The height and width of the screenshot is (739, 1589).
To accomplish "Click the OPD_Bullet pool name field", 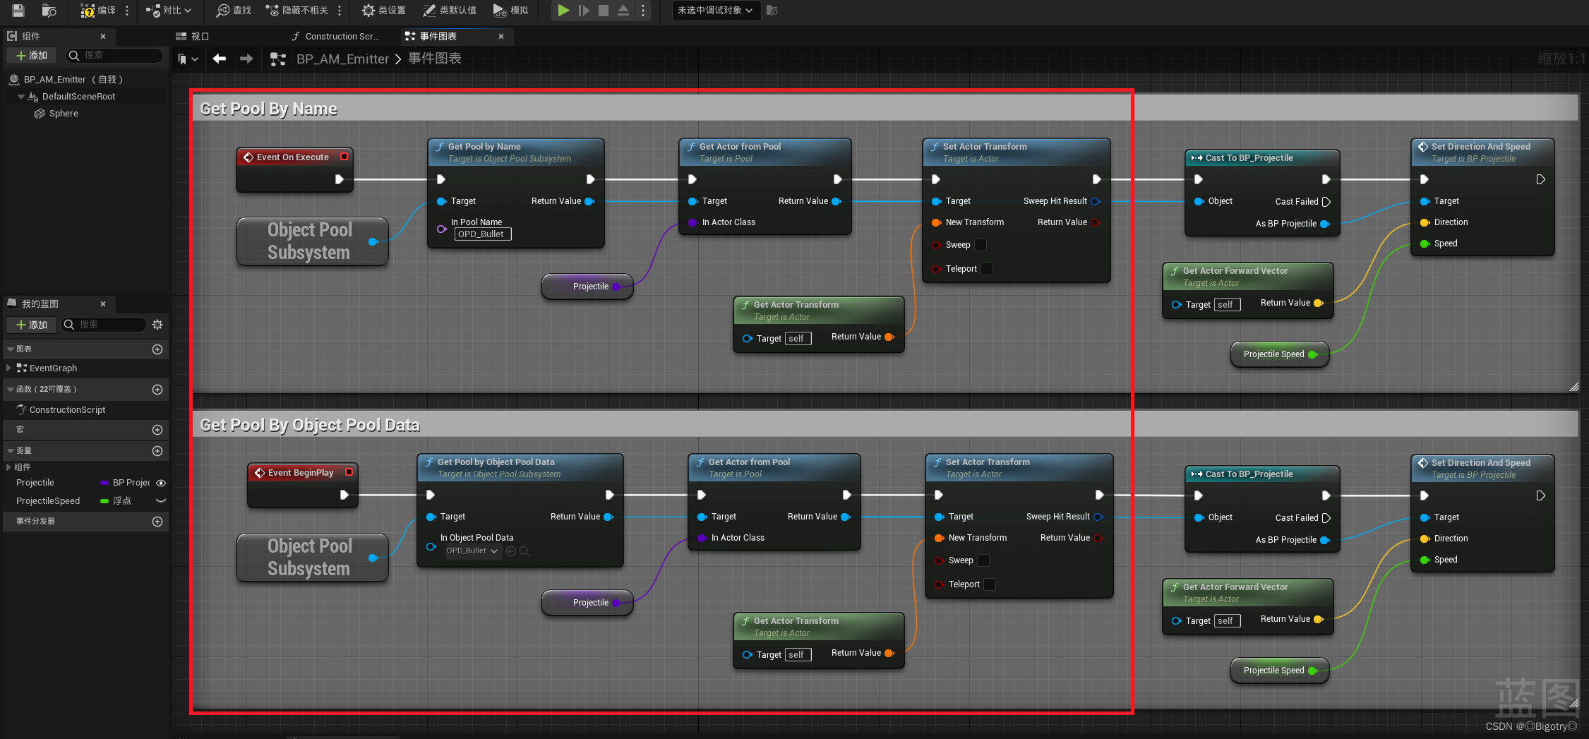I will pos(483,234).
